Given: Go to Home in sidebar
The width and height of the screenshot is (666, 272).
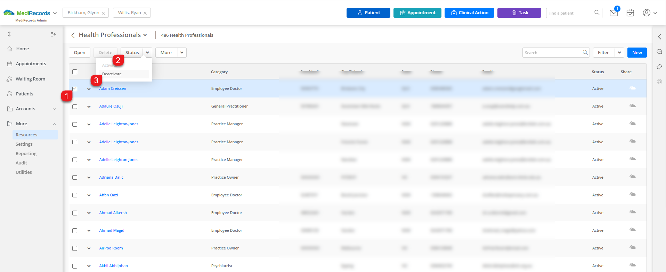Looking at the screenshot, I should pos(23,49).
